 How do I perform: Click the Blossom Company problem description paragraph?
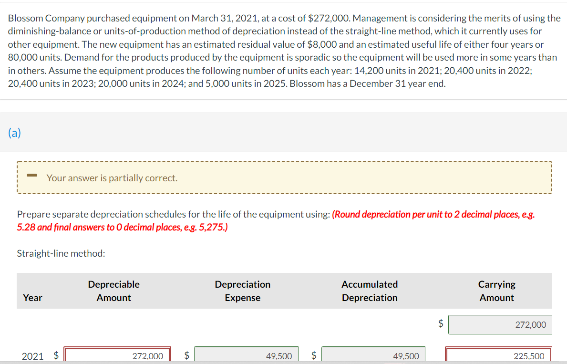click(284, 51)
